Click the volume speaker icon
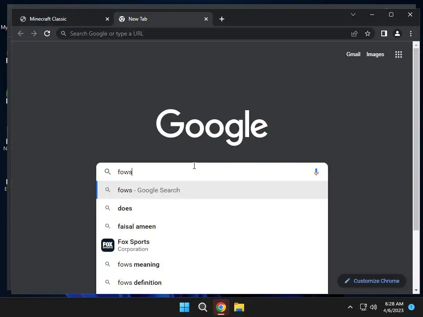The height and width of the screenshot is (317, 423). pyautogui.click(x=373, y=307)
